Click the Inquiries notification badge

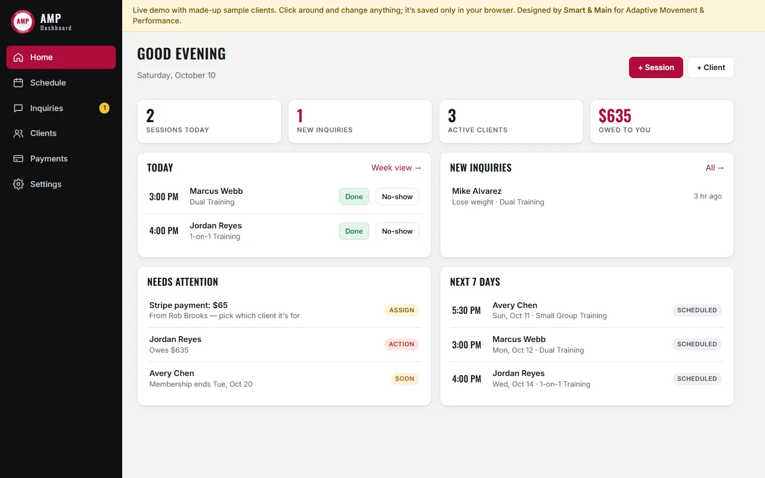[105, 108]
